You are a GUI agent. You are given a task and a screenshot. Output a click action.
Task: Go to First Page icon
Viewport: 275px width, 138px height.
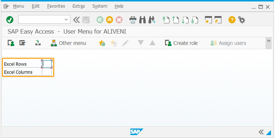pyautogui.click(x=166, y=20)
